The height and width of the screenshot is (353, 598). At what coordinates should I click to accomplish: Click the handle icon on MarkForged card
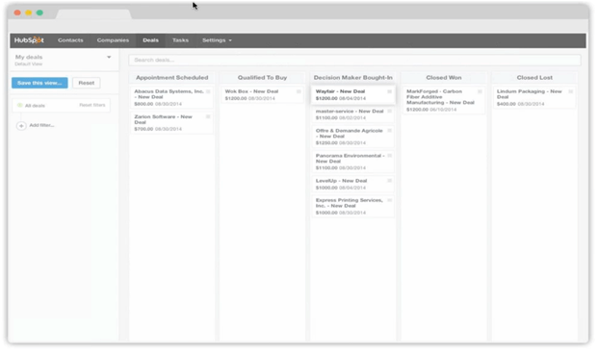481,91
